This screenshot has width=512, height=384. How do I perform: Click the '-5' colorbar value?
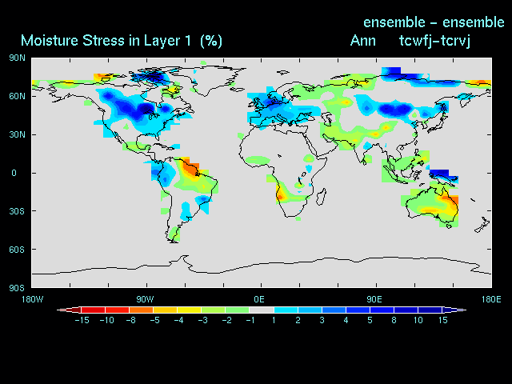154,320
